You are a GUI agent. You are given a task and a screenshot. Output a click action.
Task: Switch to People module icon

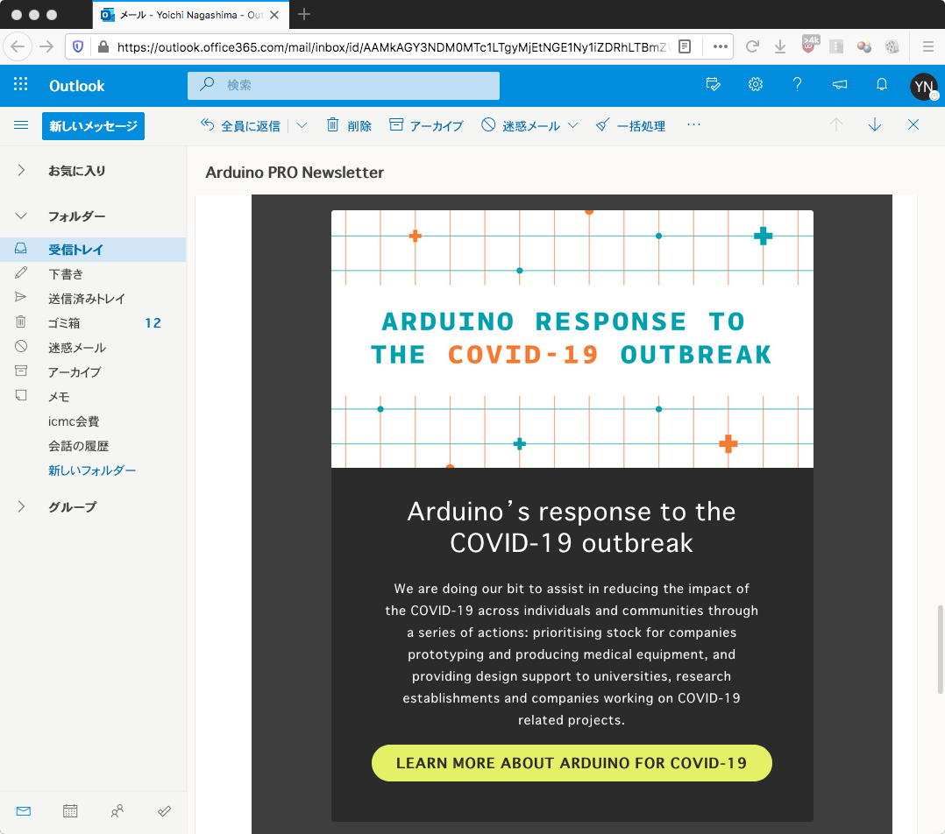click(x=117, y=811)
